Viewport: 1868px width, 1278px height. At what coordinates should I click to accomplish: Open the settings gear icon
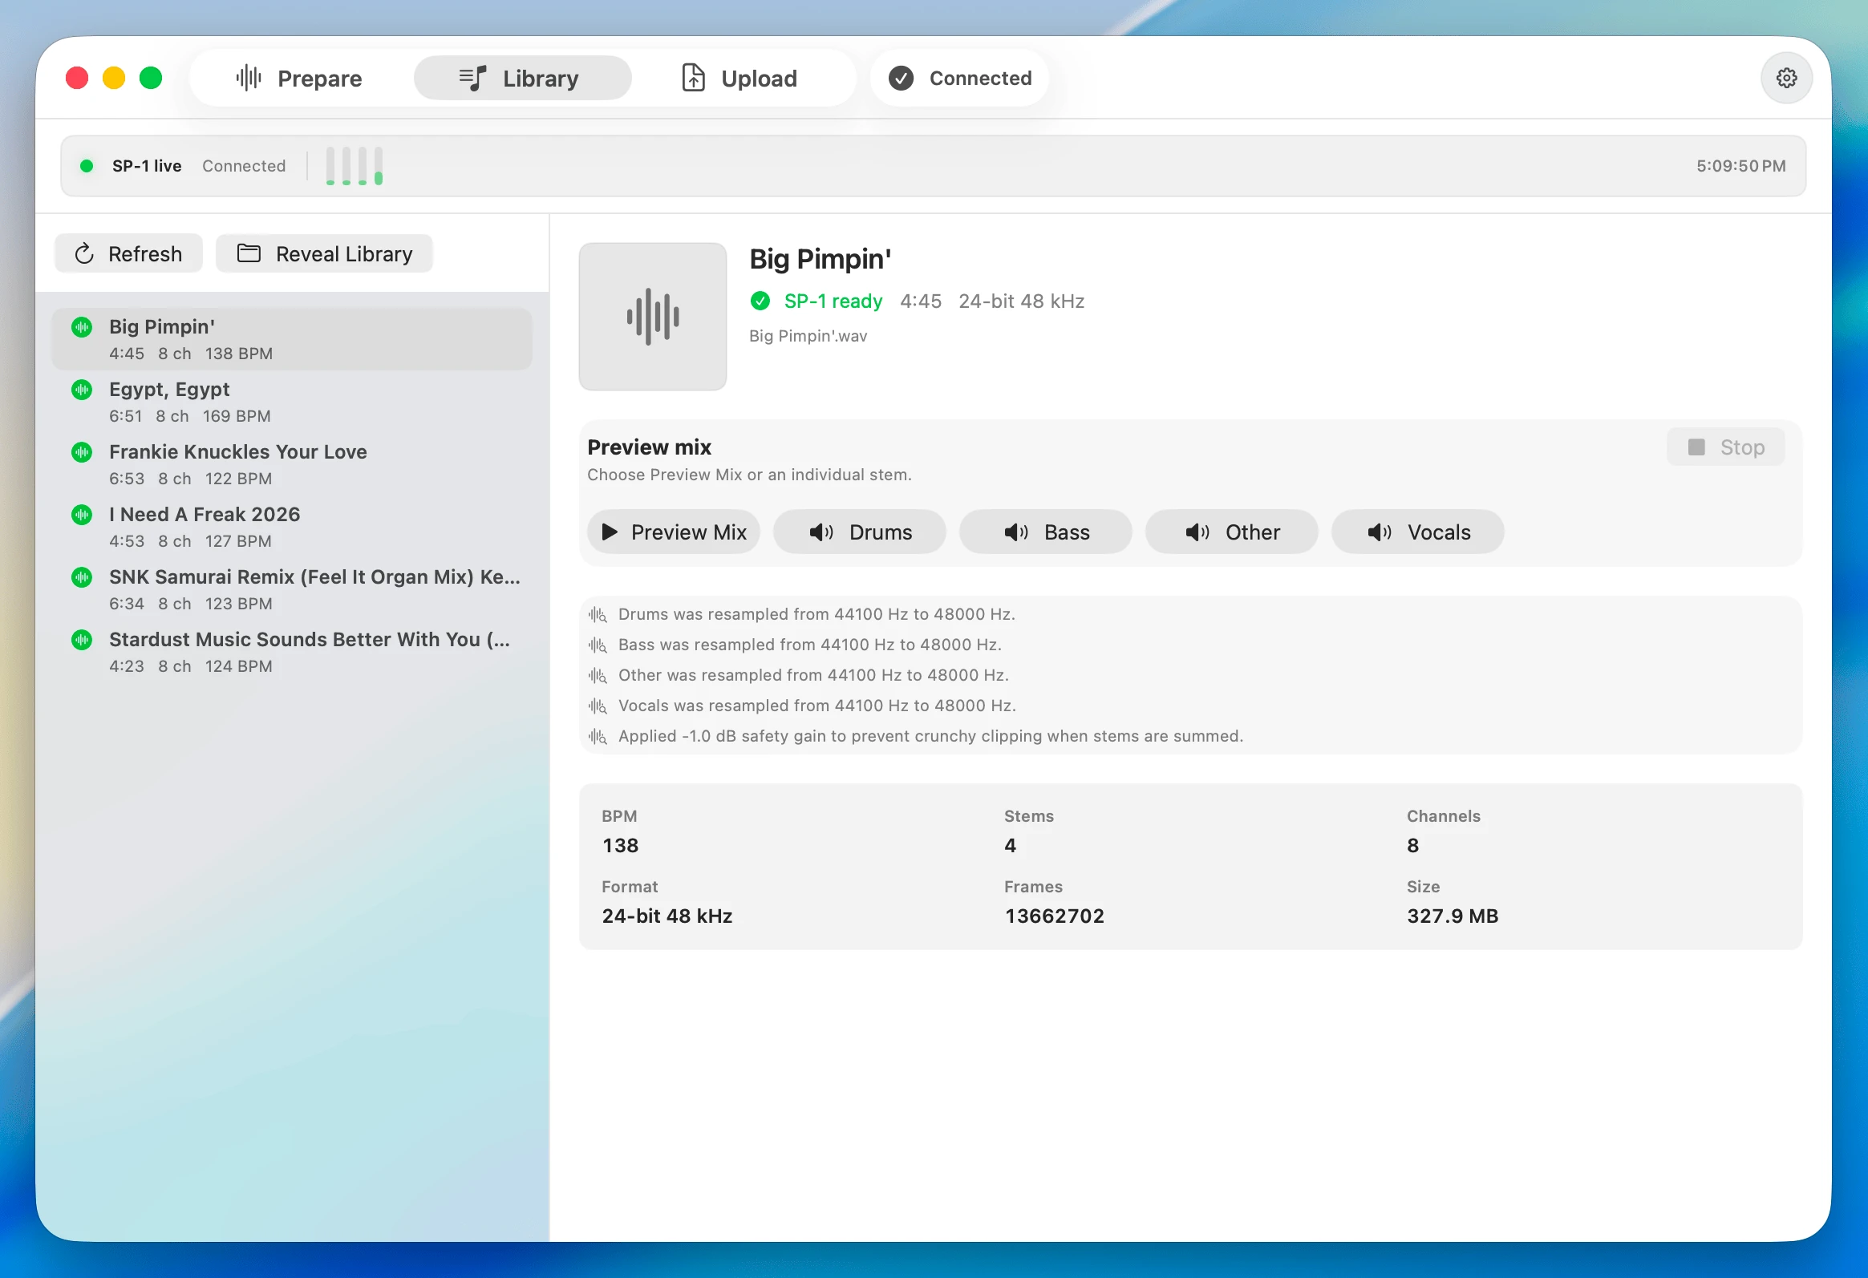(x=1785, y=78)
